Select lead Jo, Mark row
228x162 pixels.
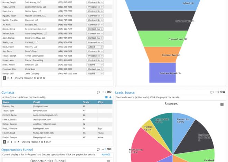(x=57, y=25)
